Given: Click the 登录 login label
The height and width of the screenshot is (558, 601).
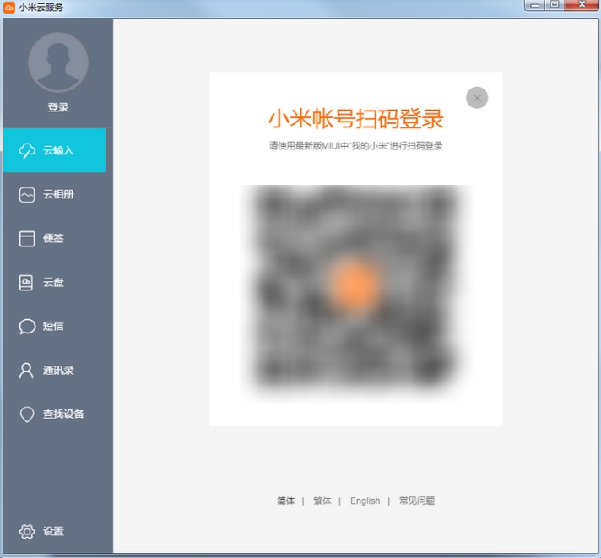Looking at the screenshot, I should point(58,107).
